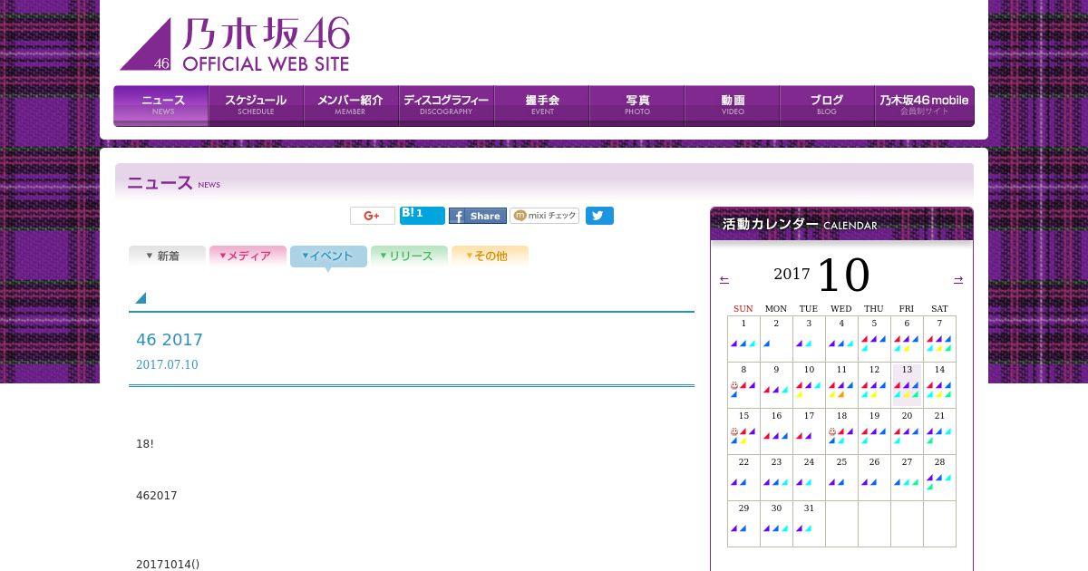Select October 20 in the calendar

tap(907, 431)
